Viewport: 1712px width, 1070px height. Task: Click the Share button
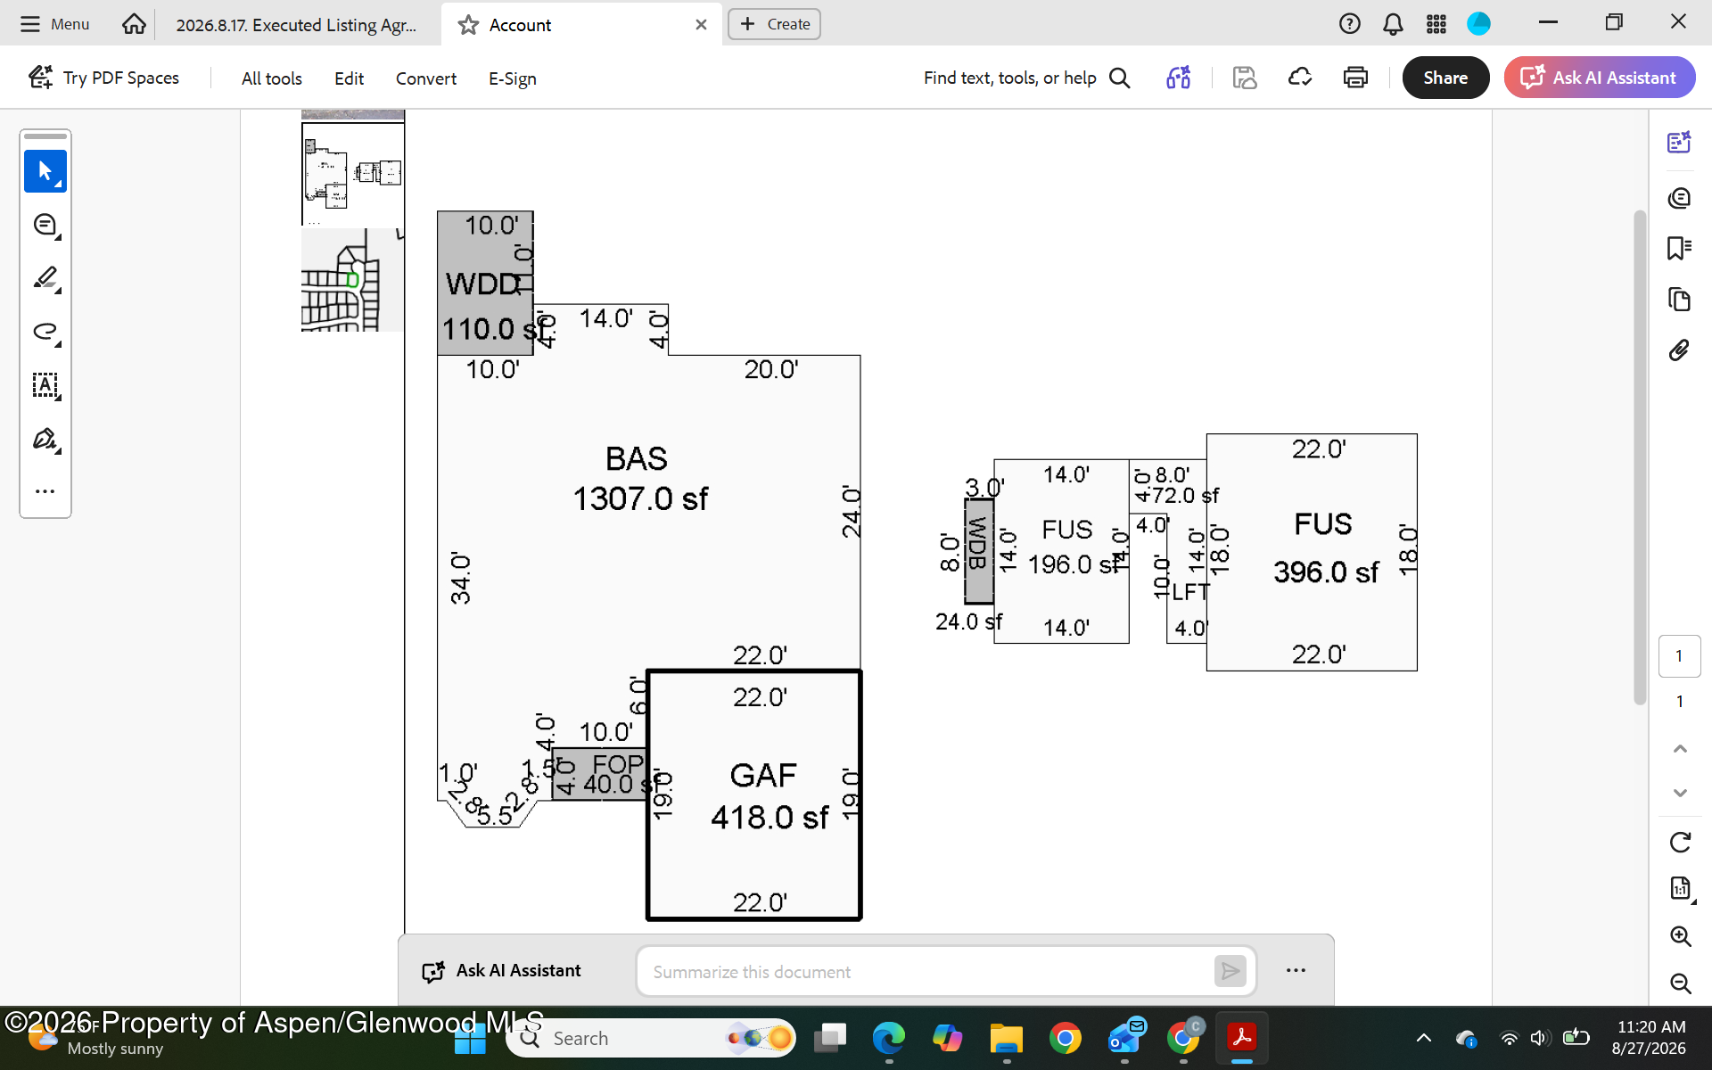click(x=1445, y=78)
